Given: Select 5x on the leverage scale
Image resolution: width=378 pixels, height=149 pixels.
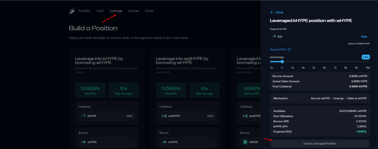Looking at the screenshot, I should 314,68.
